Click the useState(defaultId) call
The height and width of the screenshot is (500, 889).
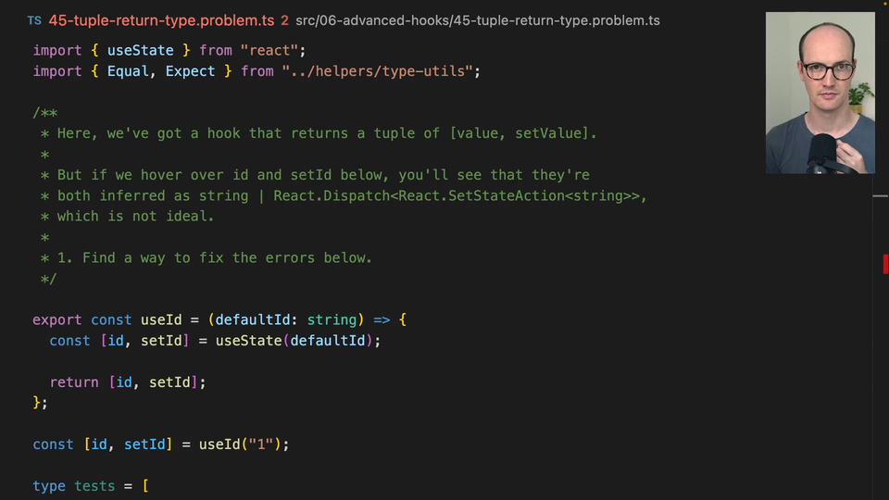click(x=294, y=341)
